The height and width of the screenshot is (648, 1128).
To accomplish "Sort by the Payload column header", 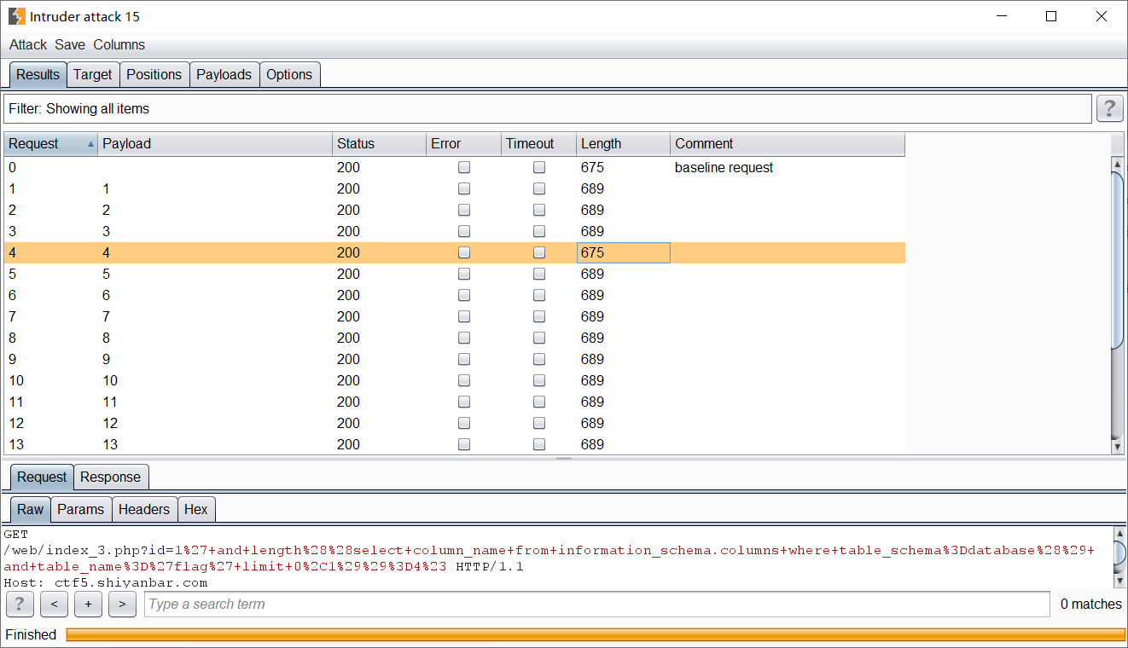I will 215,144.
